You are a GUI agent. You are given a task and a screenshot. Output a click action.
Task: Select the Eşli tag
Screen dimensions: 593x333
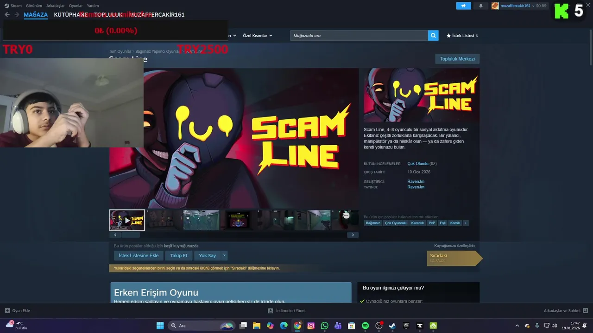442,223
